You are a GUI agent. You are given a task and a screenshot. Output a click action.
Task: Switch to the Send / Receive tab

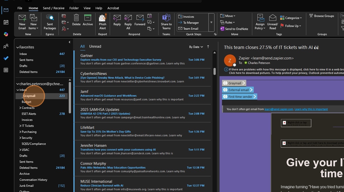54,8
